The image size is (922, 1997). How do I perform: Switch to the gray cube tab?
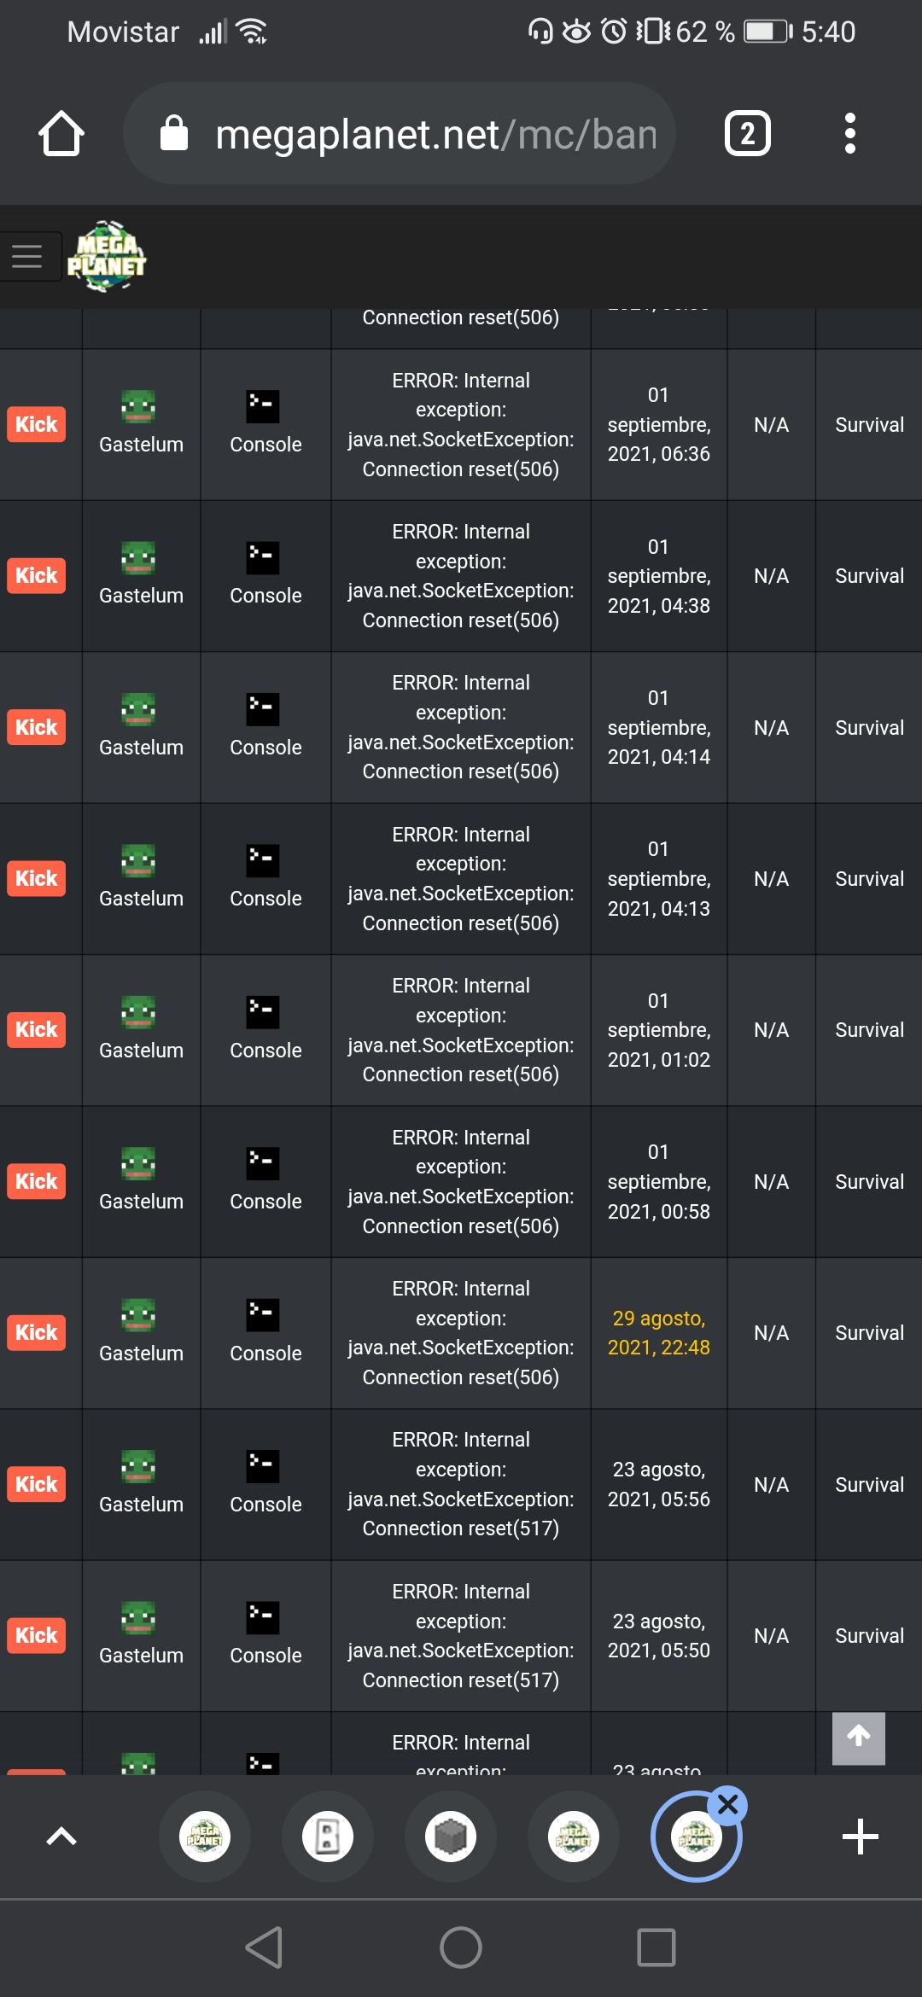451,1836
